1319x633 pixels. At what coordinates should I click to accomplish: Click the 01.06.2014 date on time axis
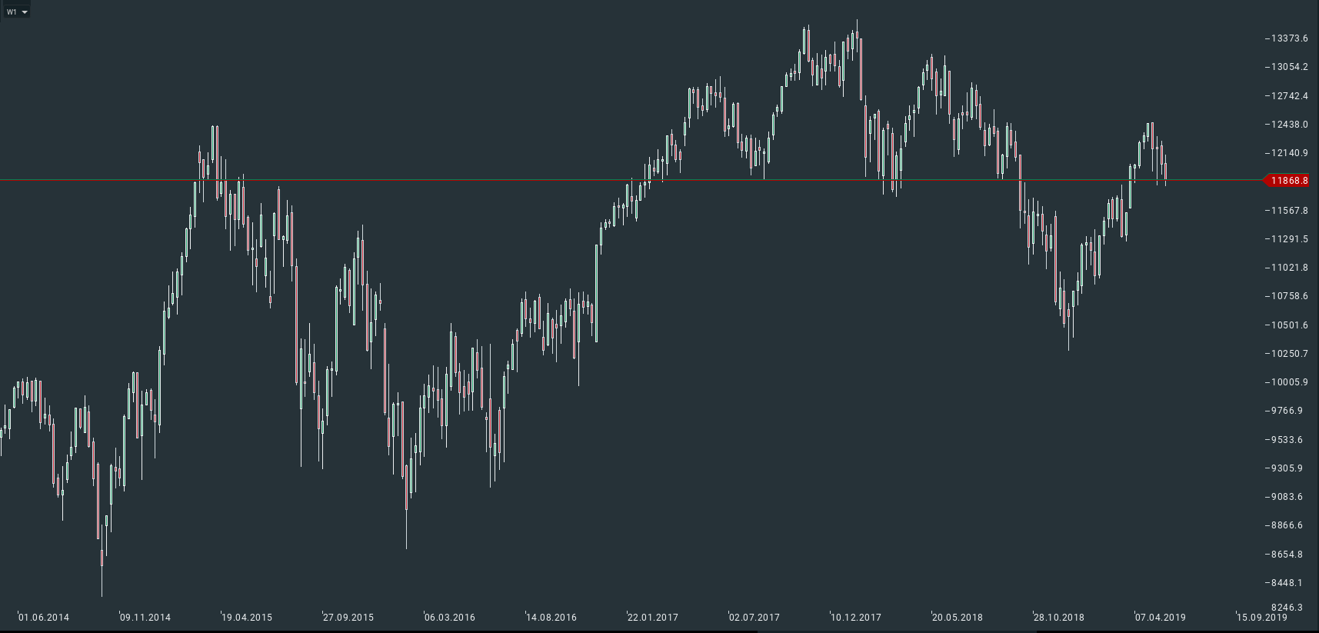(43, 617)
